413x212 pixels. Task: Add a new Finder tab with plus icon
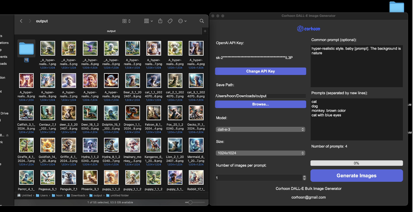tap(205, 31)
